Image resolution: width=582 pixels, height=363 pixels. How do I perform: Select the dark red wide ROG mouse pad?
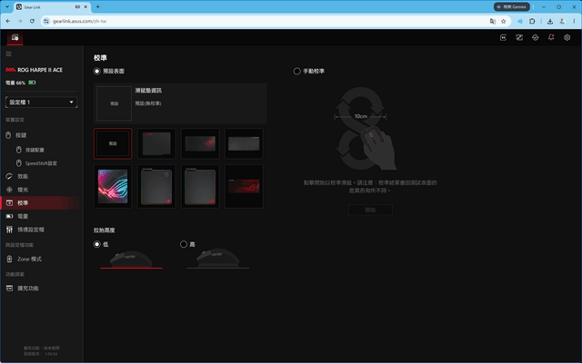(x=244, y=186)
